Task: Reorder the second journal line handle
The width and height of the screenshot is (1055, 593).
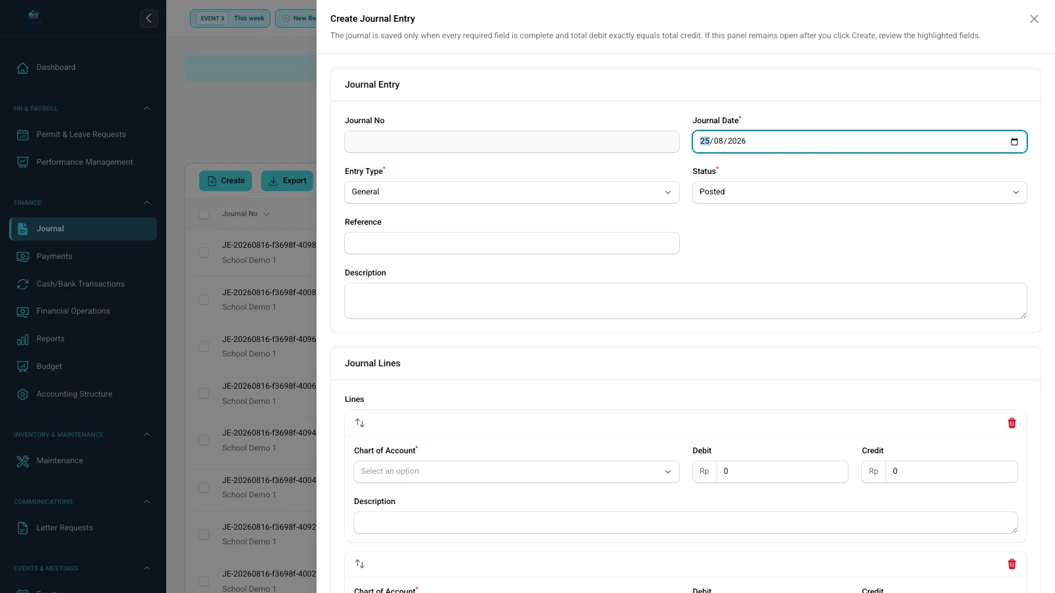Action: pyautogui.click(x=360, y=564)
